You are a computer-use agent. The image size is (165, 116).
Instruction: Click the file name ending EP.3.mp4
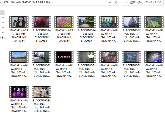tap(64, 35)
